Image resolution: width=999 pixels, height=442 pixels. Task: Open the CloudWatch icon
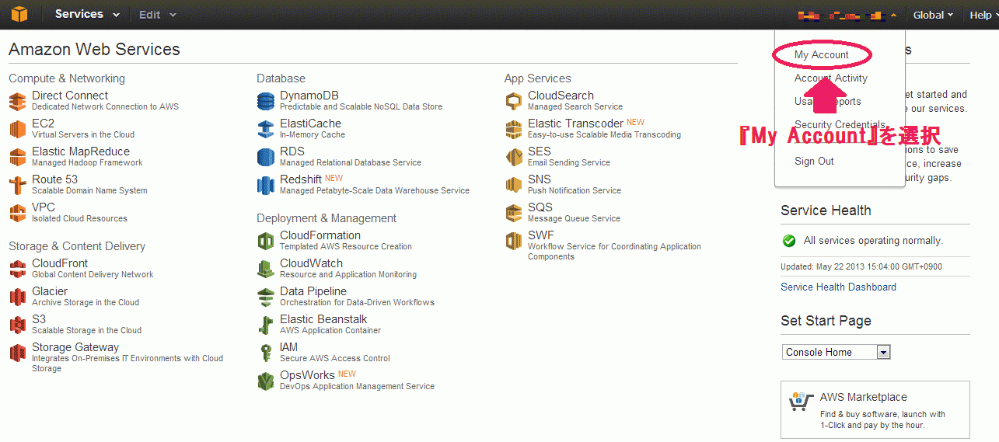(x=266, y=269)
